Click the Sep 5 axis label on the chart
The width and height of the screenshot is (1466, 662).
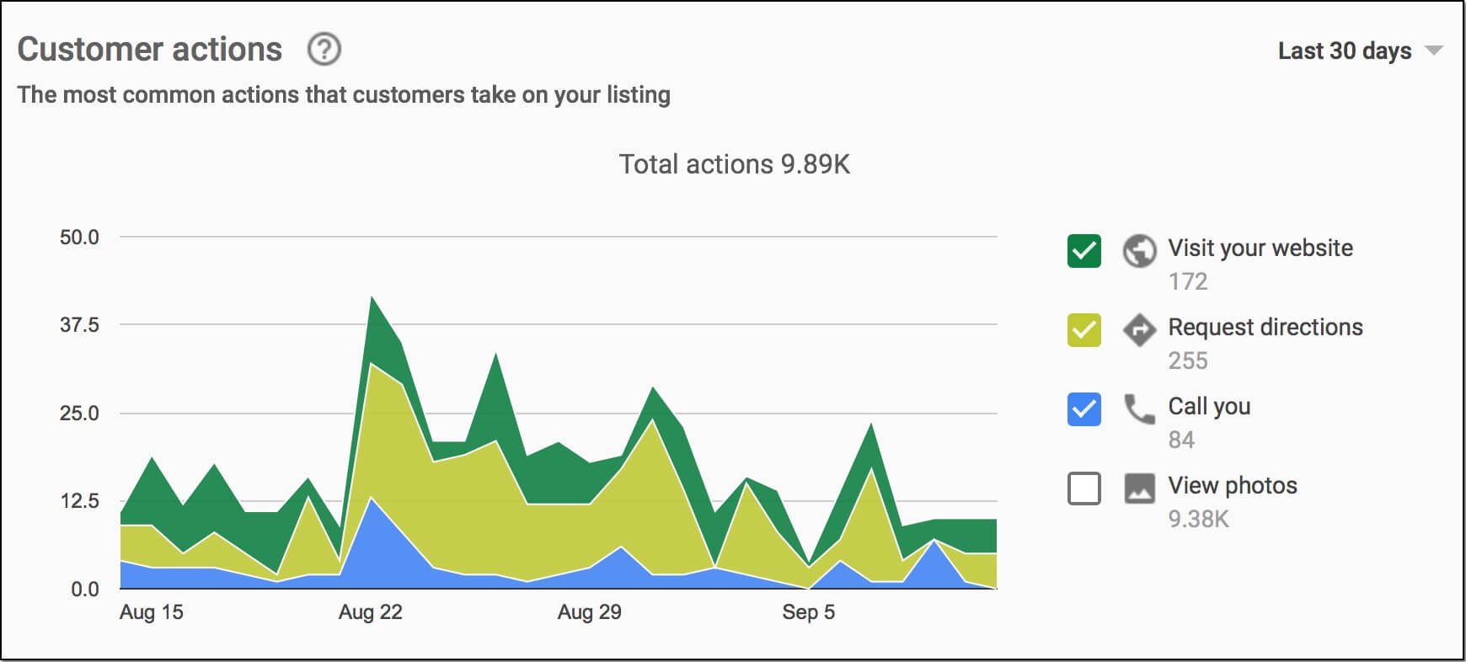pyautogui.click(x=811, y=613)
